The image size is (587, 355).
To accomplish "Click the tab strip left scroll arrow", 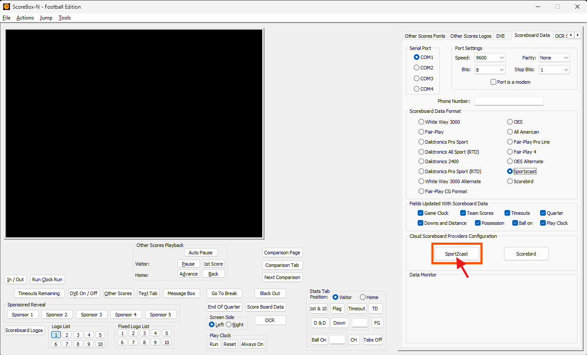I will click(571, 35).
